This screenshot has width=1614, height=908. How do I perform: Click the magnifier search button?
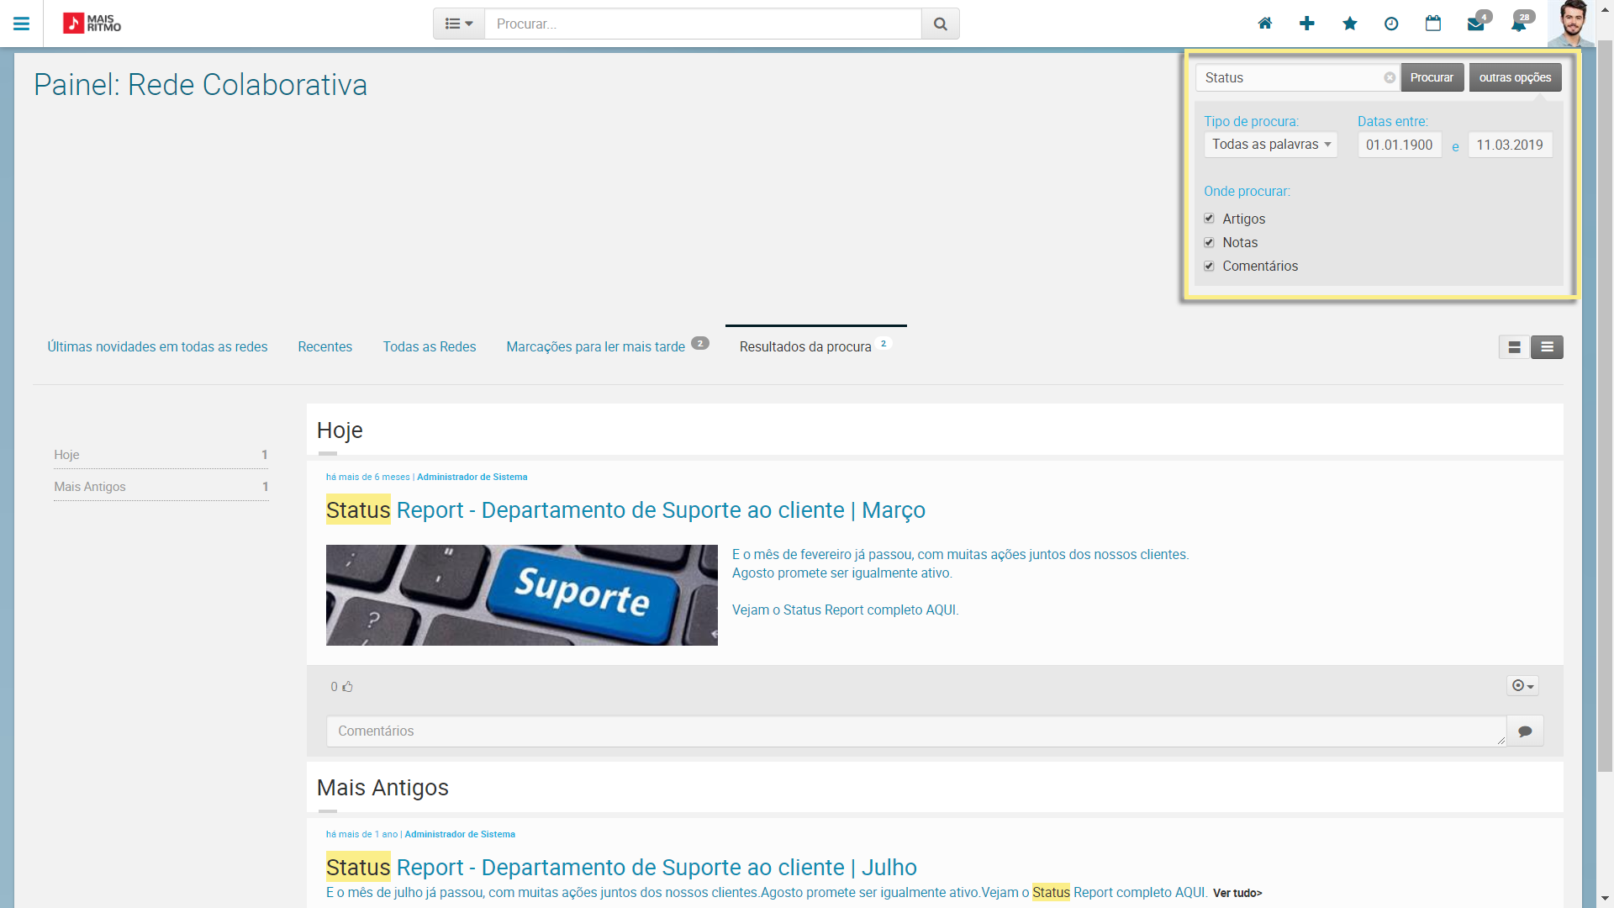941,24
